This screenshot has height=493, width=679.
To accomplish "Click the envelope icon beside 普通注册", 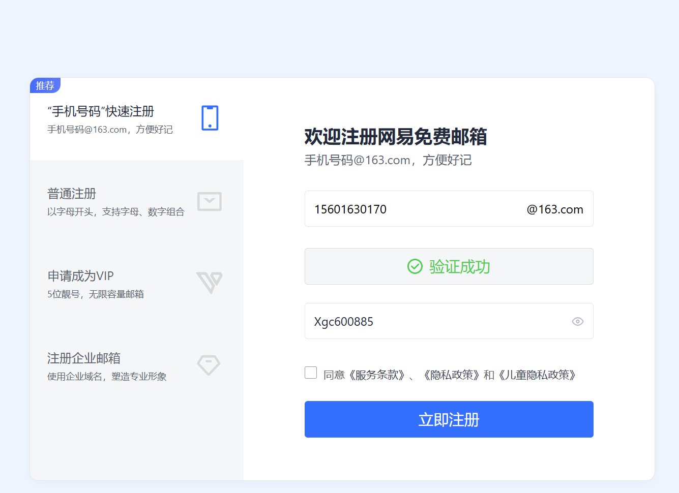I will tap(209, 201).
